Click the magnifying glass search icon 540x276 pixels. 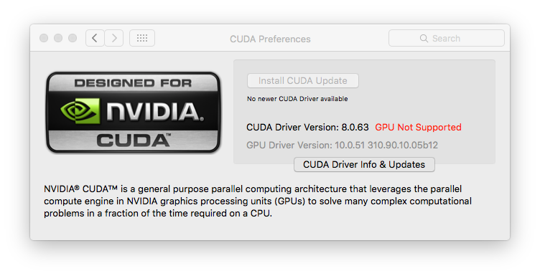point(424,38)
